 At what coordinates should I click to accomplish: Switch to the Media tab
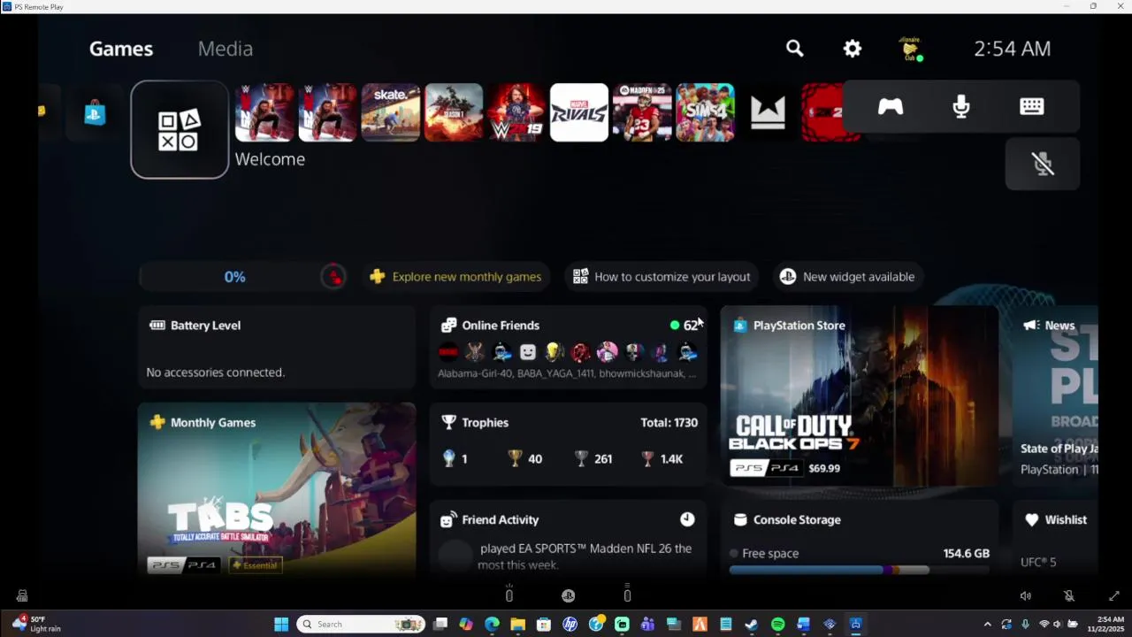226,49
